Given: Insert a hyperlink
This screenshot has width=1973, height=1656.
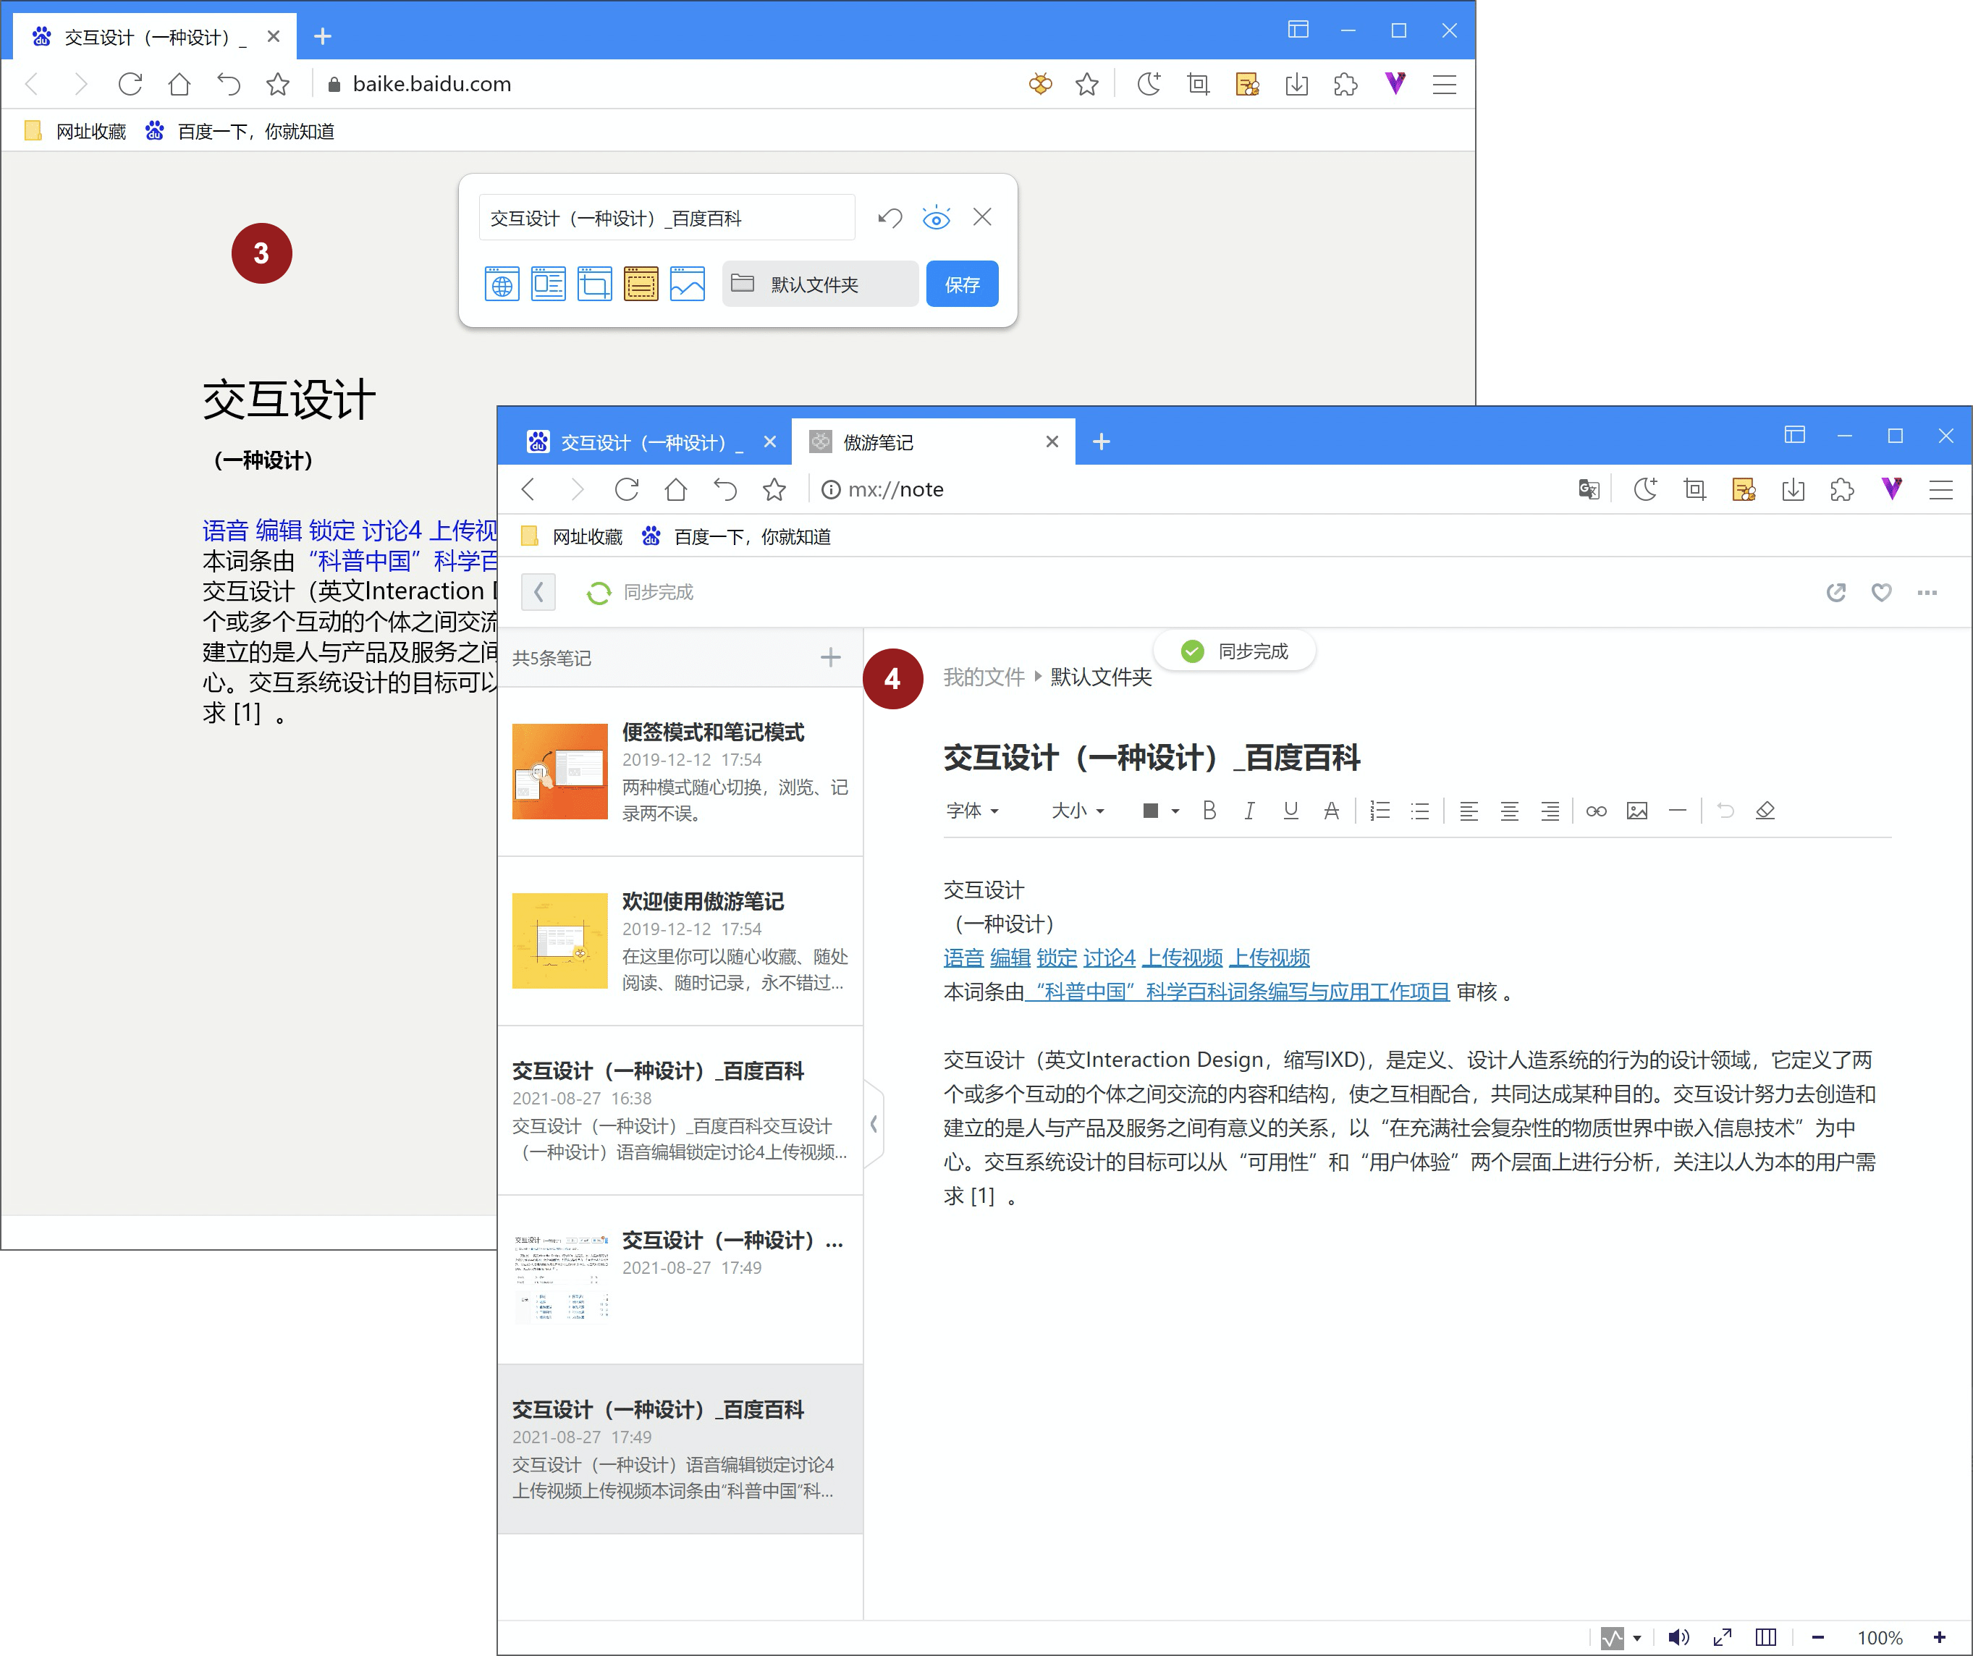Looking at the screenshot, I should [1595, 811].
